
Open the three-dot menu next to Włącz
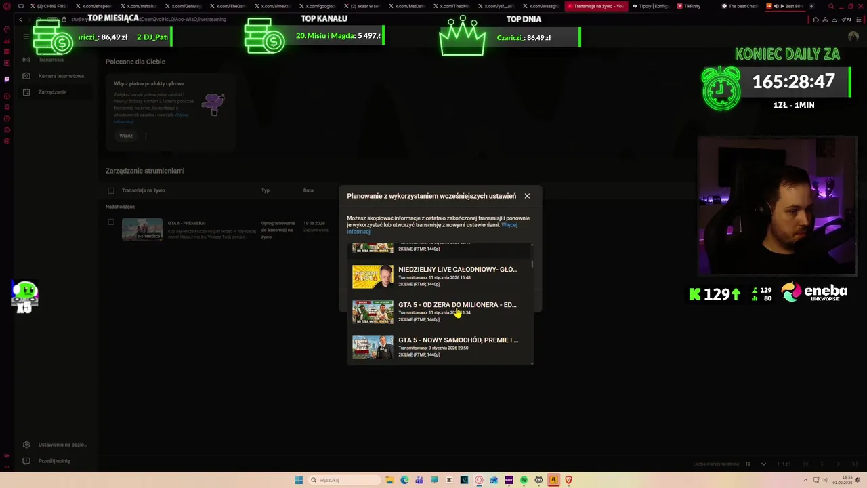(146, 136)
